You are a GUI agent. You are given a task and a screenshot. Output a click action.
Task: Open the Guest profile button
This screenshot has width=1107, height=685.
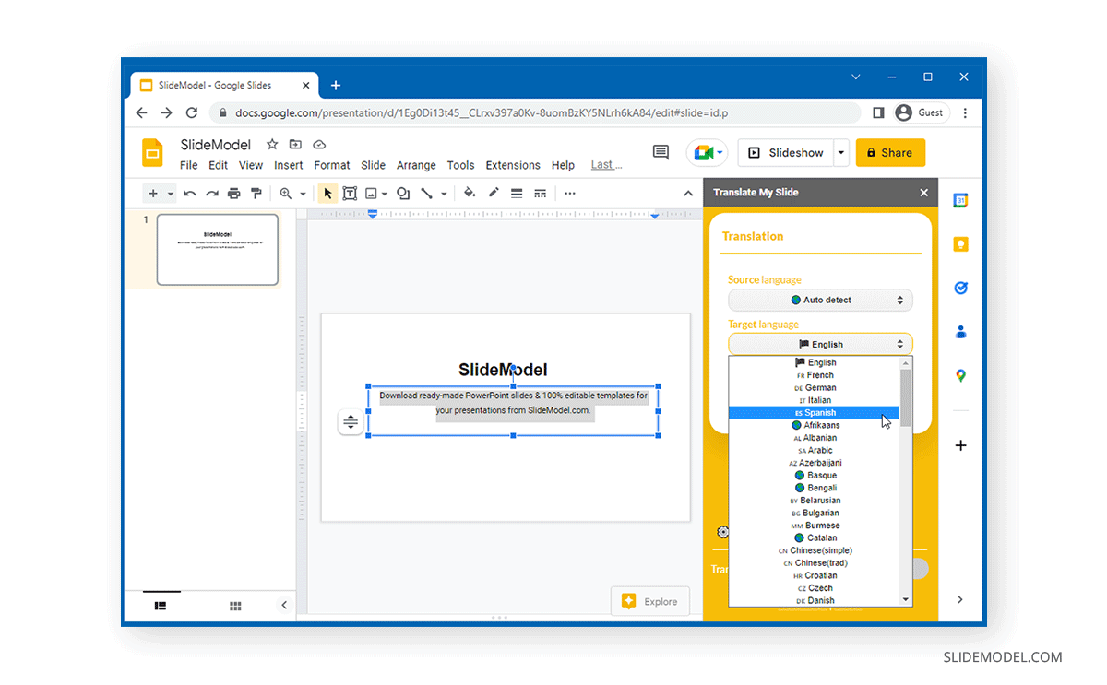919,112
